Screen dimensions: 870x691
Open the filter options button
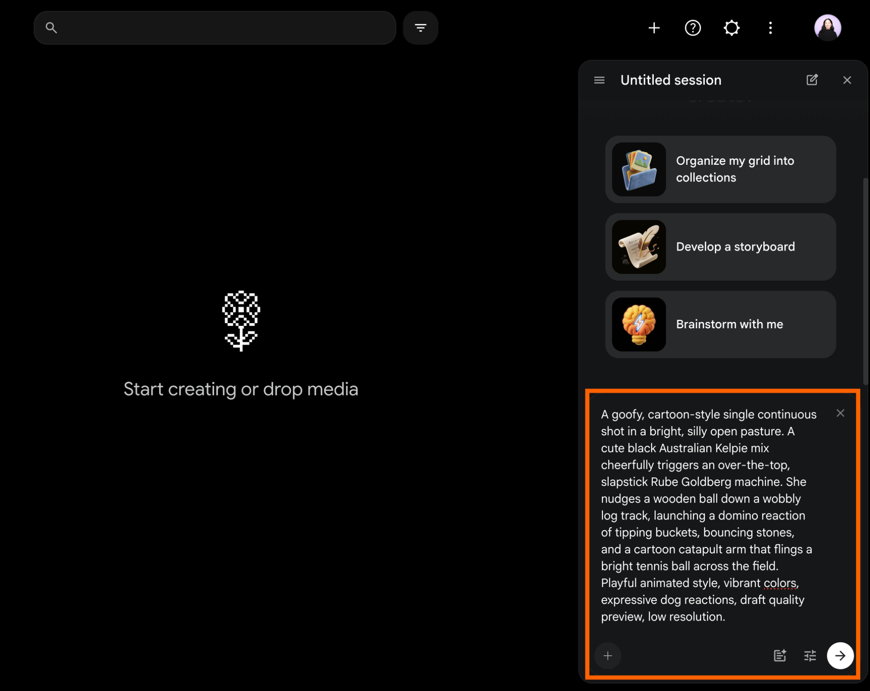[x=421, y=28]
